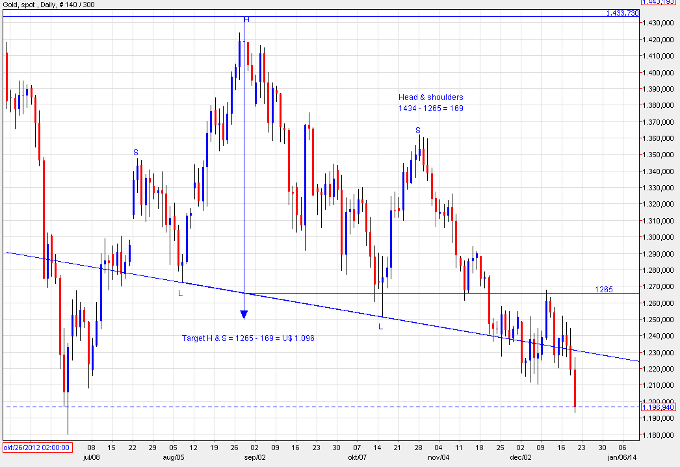Select the blue dashed current price line
The image size is (680, 467).
point(325,407)
